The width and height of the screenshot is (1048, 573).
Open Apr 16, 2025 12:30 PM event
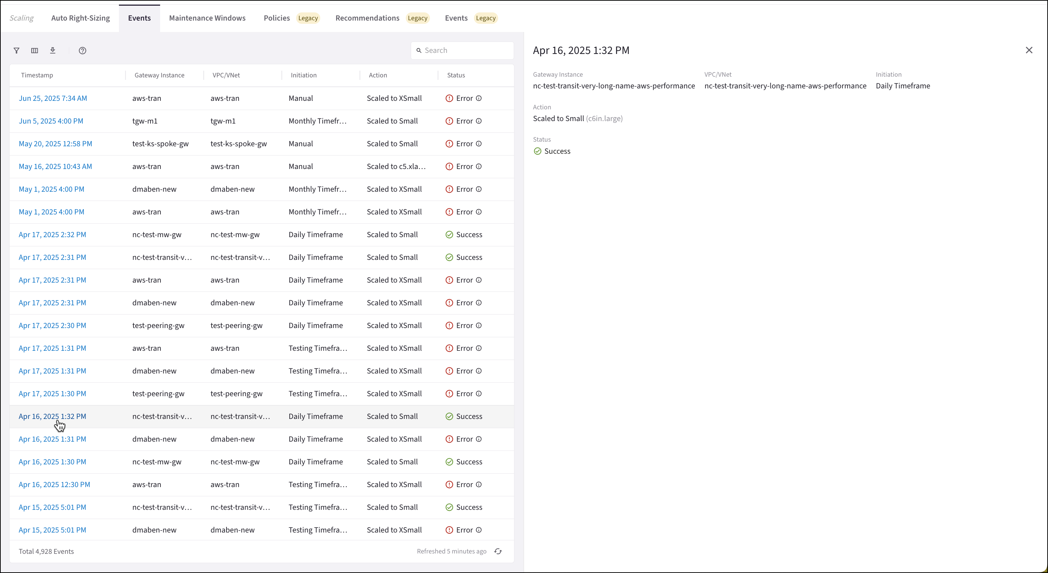[x=55, y=484]
